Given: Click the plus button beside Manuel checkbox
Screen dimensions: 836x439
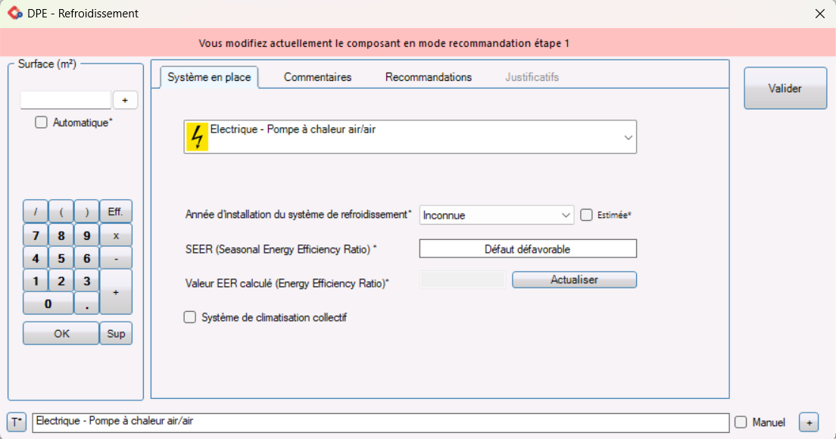Looking at the screenshot, I should coord(809,422).
